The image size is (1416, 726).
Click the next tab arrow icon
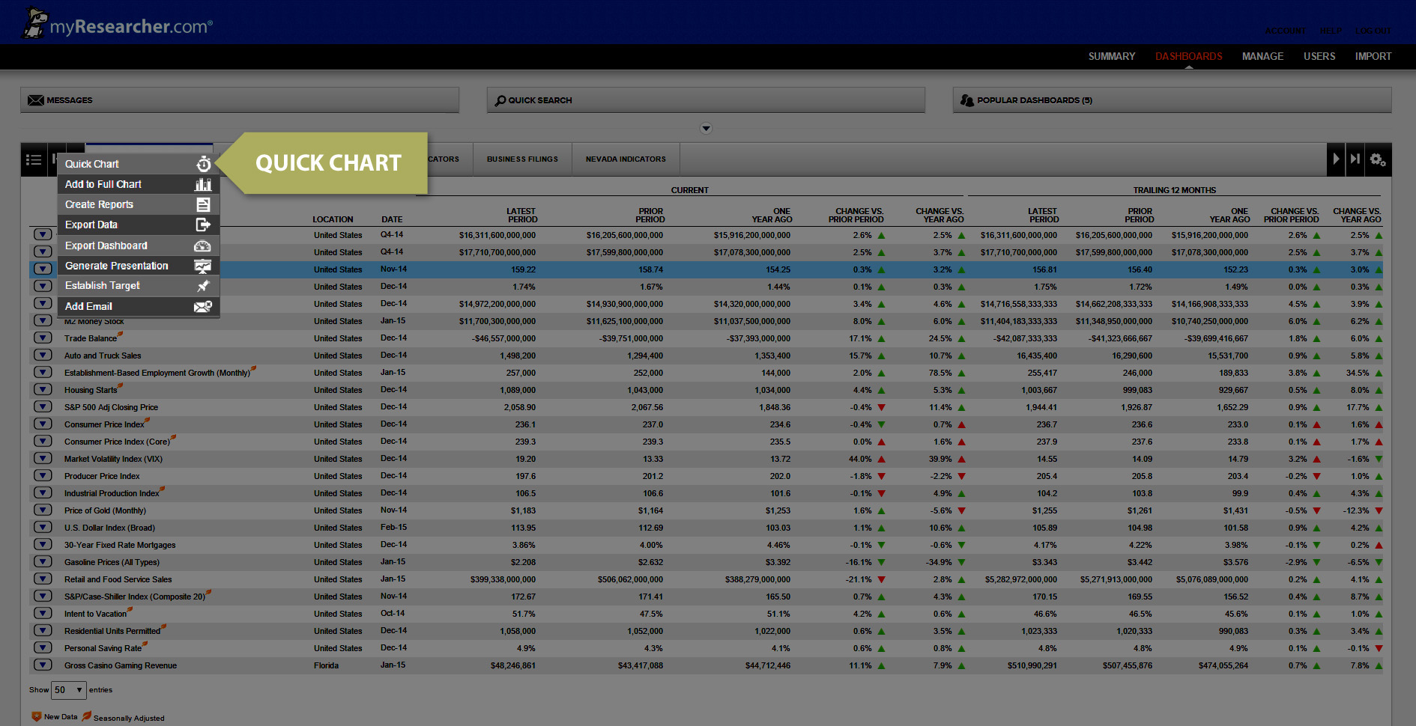[1336, 159]
